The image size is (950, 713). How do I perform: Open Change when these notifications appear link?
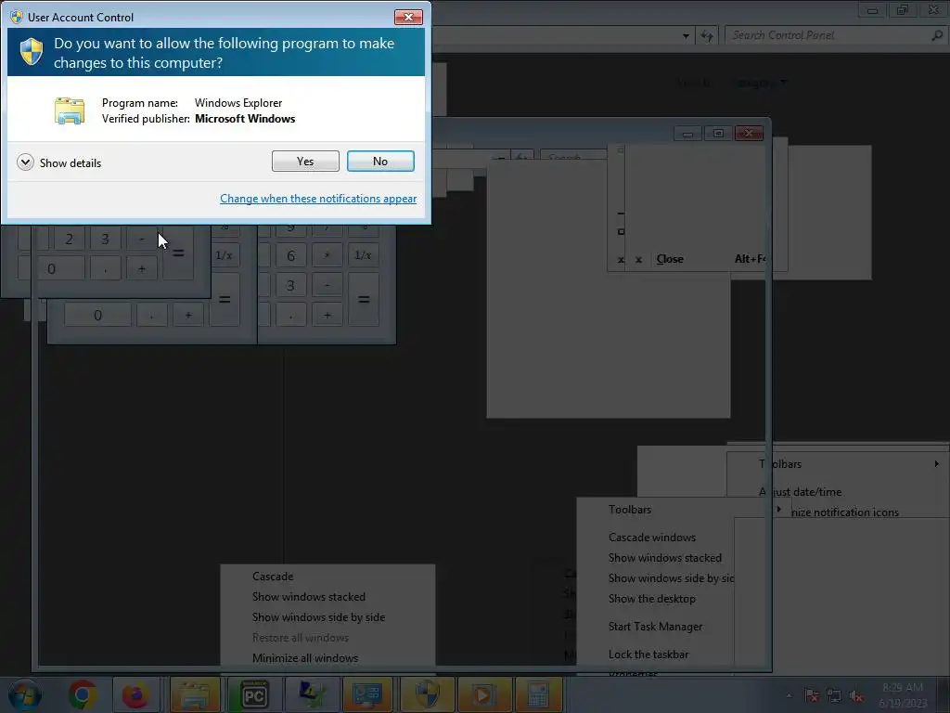[x=318, y=199]
